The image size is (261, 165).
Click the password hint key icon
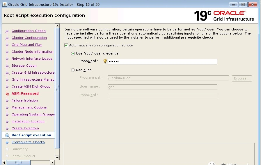point(105,61)
